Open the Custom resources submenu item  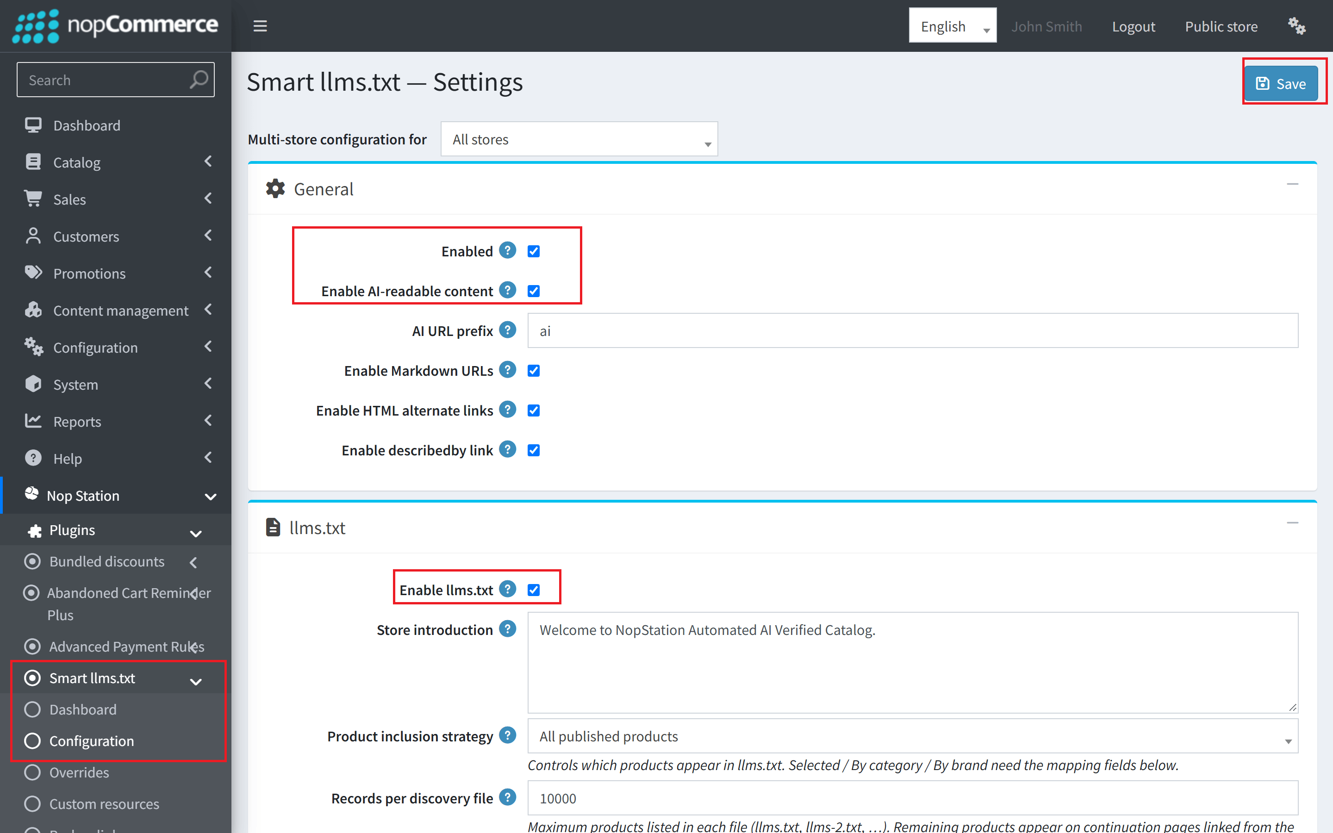(x=104, y=804)
